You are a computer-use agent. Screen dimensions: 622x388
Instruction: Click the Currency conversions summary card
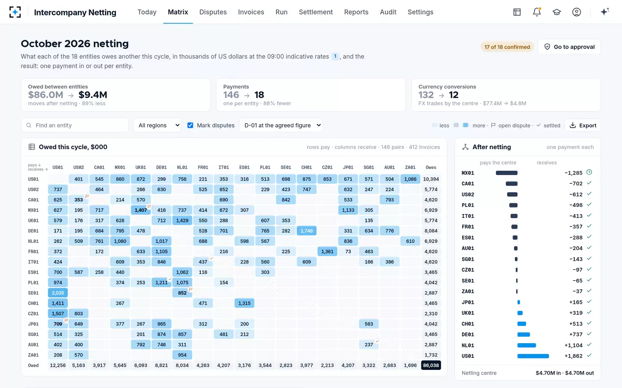(x=506, y=95)
